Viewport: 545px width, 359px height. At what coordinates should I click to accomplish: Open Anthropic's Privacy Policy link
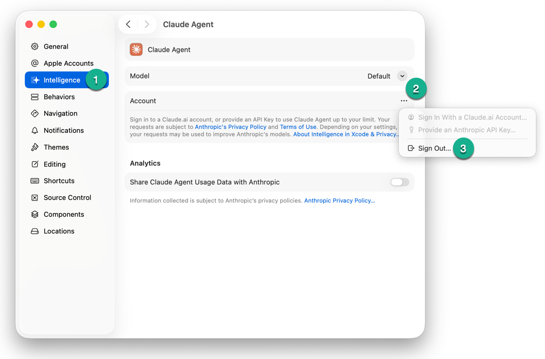click(230, 127)
